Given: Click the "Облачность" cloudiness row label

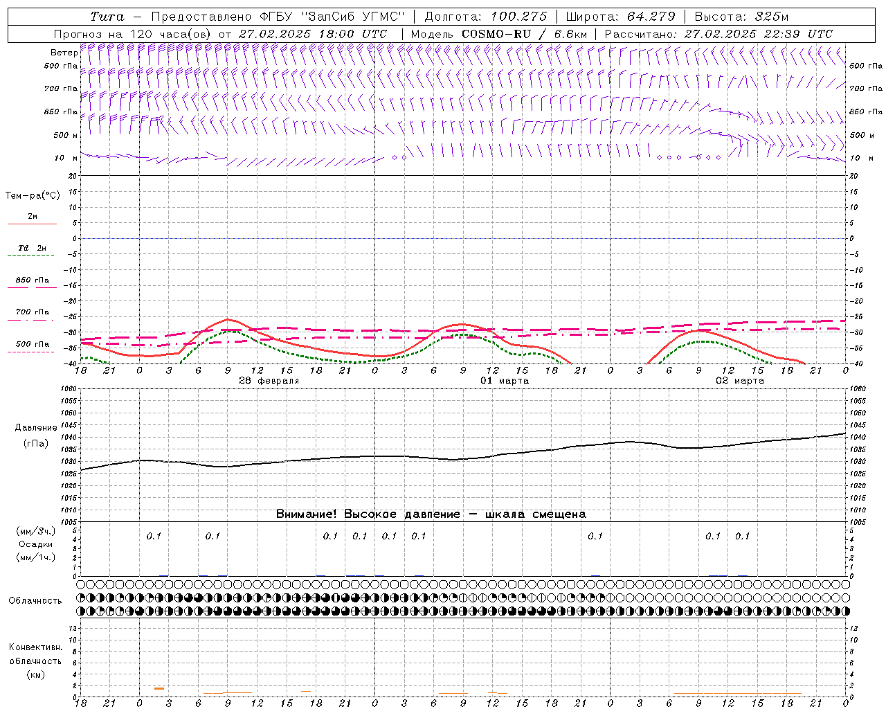Looking at the screenshot, I should (35, 600).
